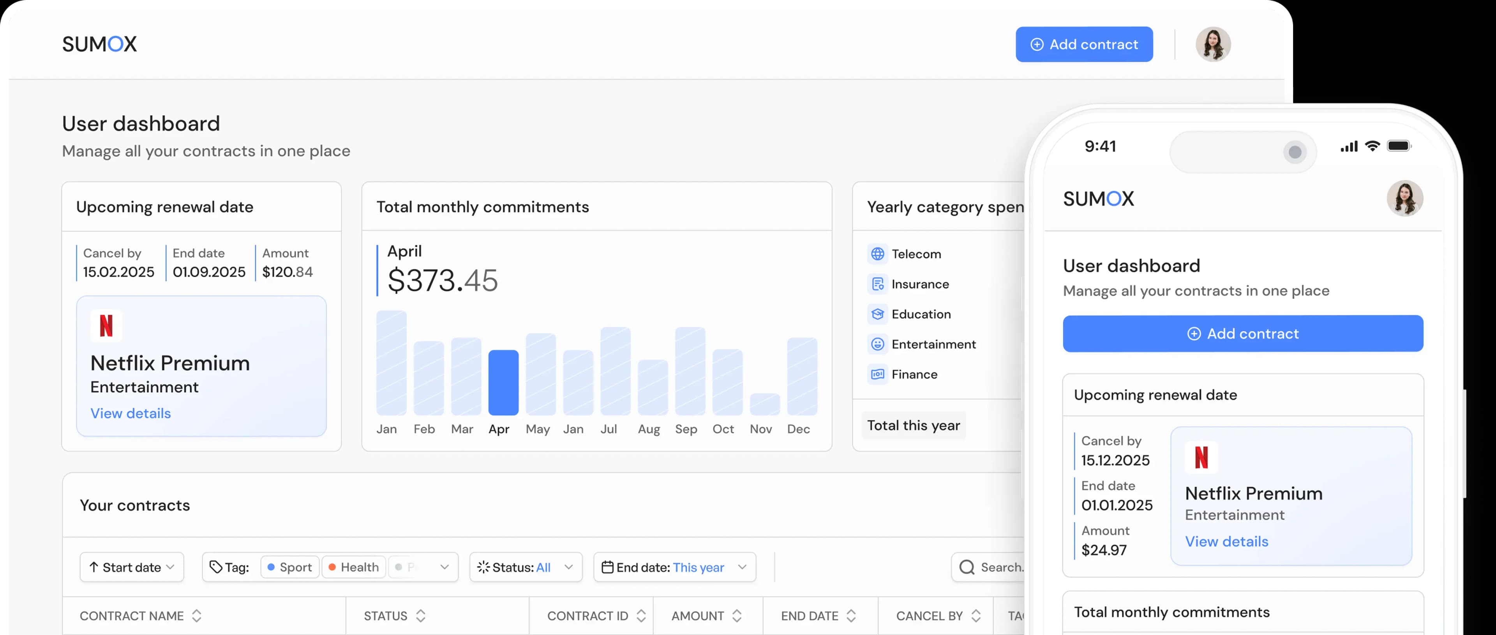The image size is (1496, 635).
Task: Sort by the CONTRACT NAME column header
Action: [139, 616]
